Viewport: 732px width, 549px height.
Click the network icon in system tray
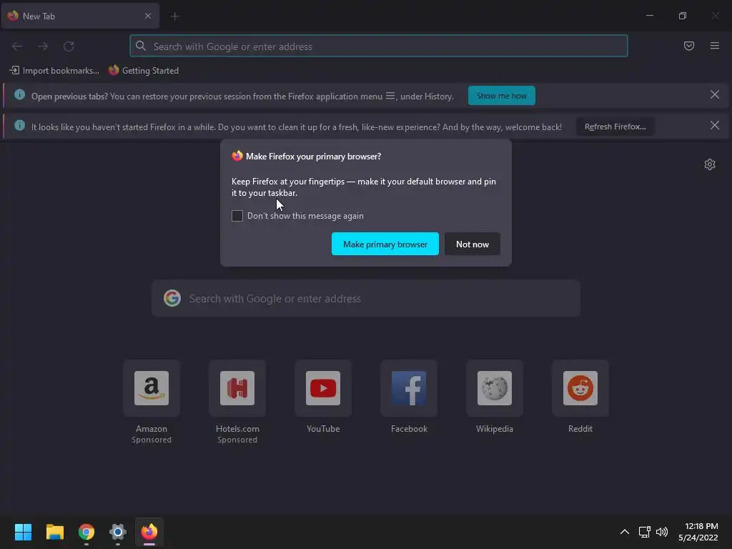coord(645,532)
